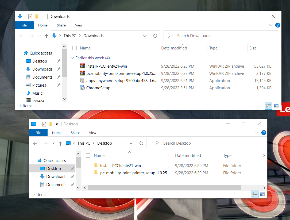Screen dimensions: 290x220
Task: Go back in Desktop window
Action: tap(35, 143)
